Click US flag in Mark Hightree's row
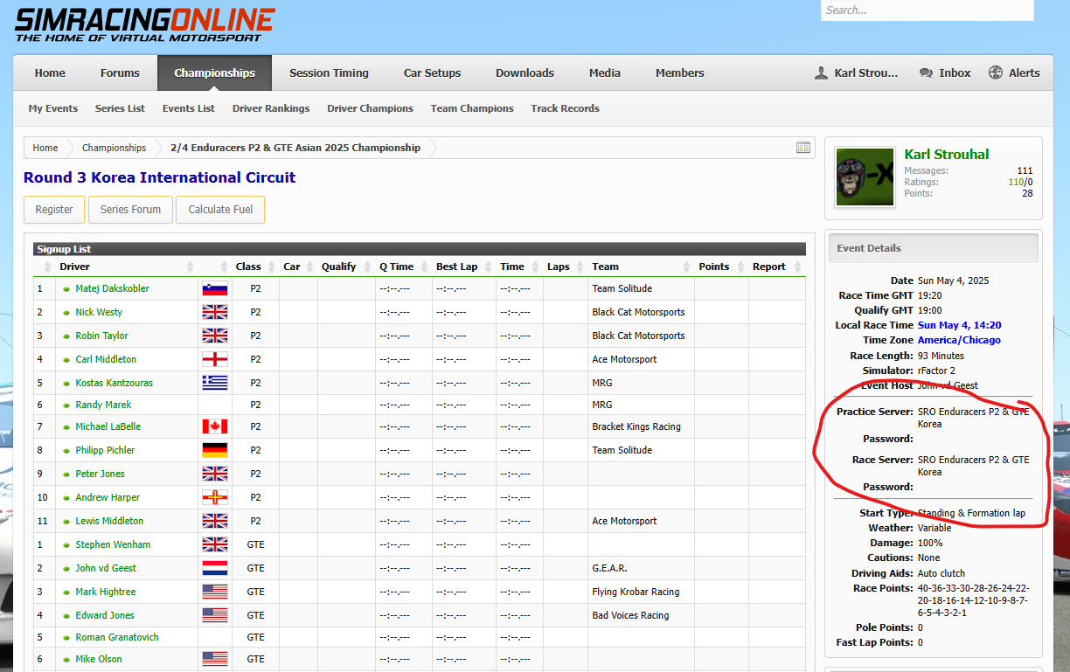Viewport: 1070px width, 672px height. 215,592
